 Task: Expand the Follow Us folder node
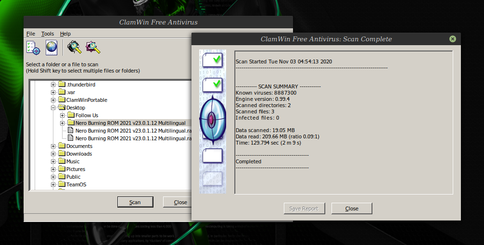(63, 115)
